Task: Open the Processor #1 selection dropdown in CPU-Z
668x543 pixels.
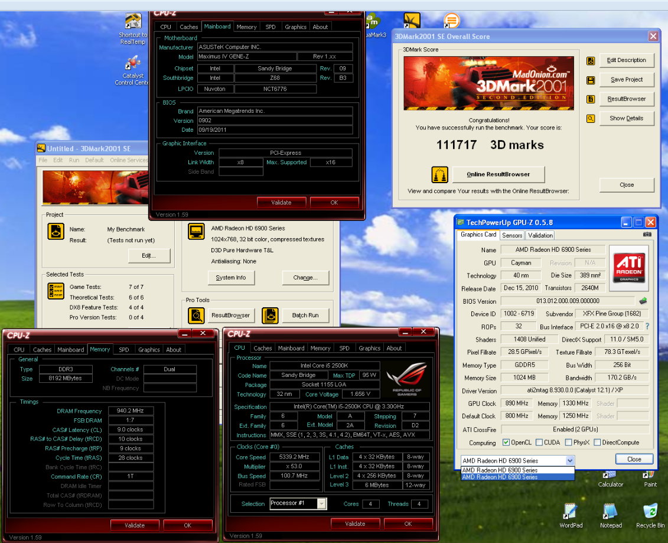Action: point(322,503)
